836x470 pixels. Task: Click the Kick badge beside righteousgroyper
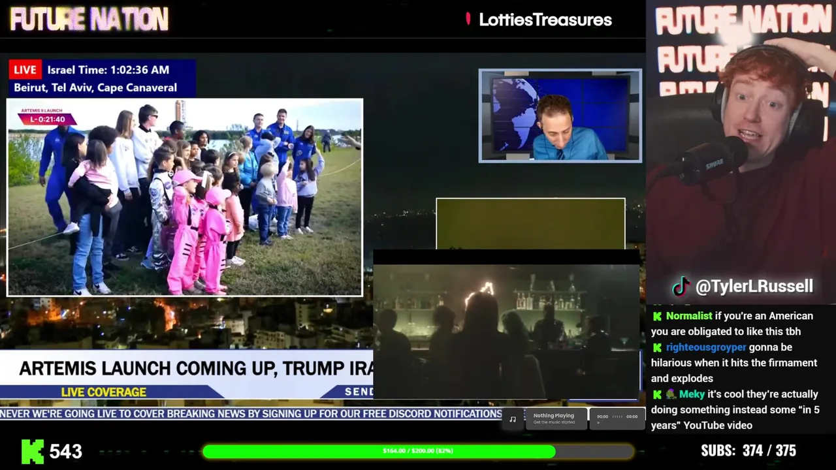[656, 347]
